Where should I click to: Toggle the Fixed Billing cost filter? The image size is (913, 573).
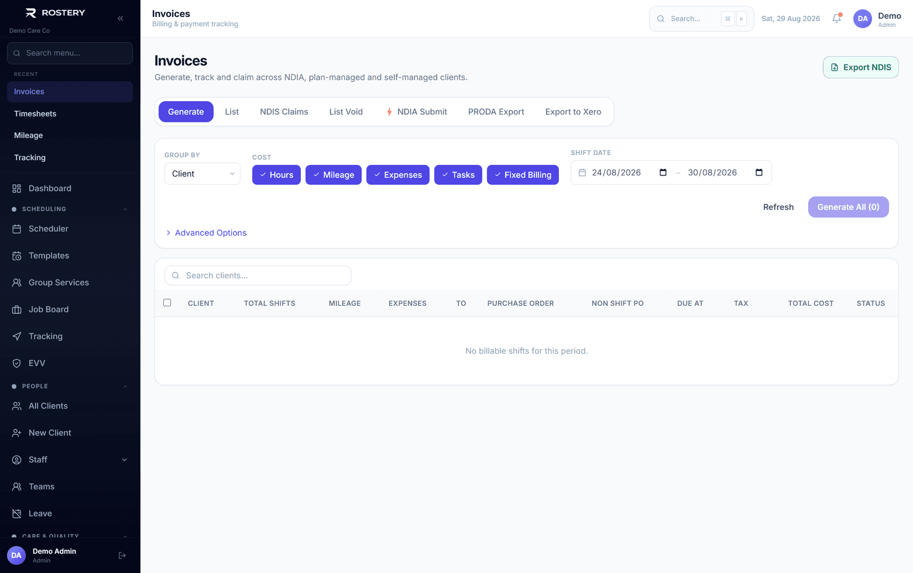point(523,175)
